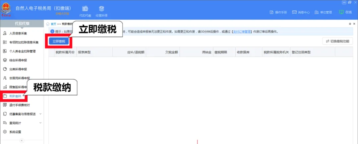Click the 非居民所得申报 person icon
The height and width of the screenshot is (144, 358).
(x=5, y=78)
